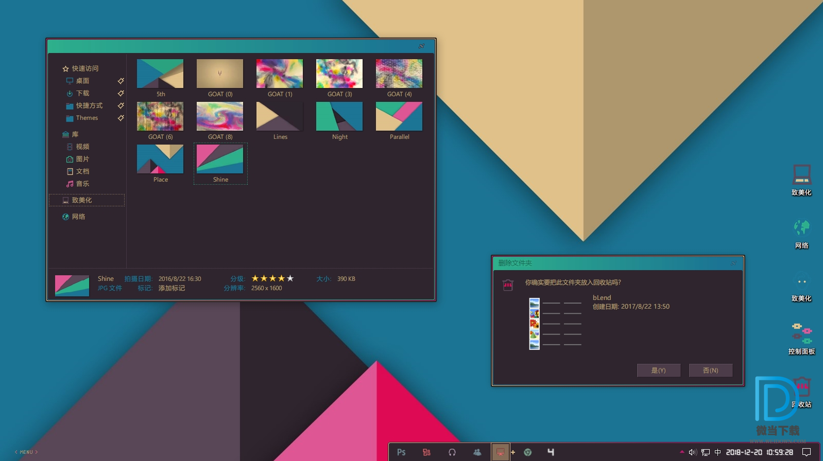Click the bLend folder preview in the dialog
The width and height of the screenshot is (823, 461).
pos(555,324)
